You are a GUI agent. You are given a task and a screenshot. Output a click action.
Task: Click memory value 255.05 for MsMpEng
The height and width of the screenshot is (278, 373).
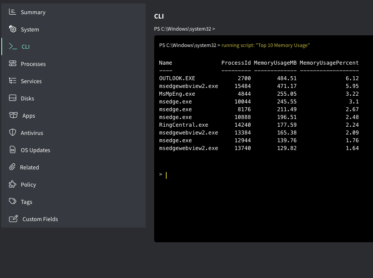pyautogui.click(x=287, y=94)
